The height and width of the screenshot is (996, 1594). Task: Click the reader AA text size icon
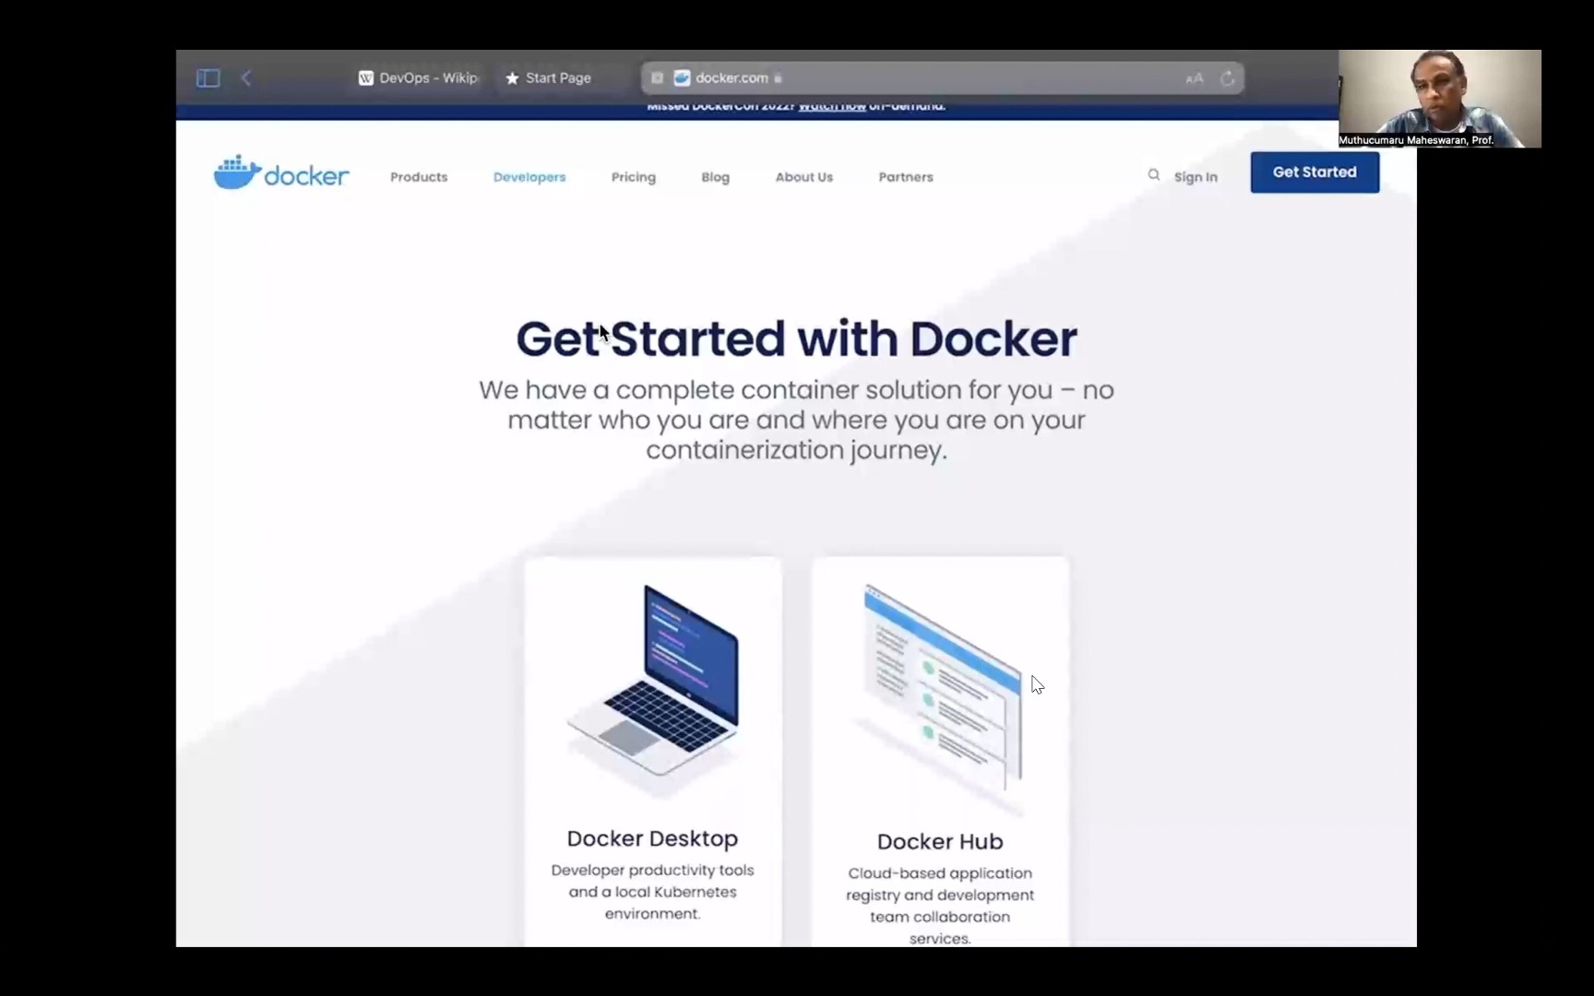click(1195, 78)
